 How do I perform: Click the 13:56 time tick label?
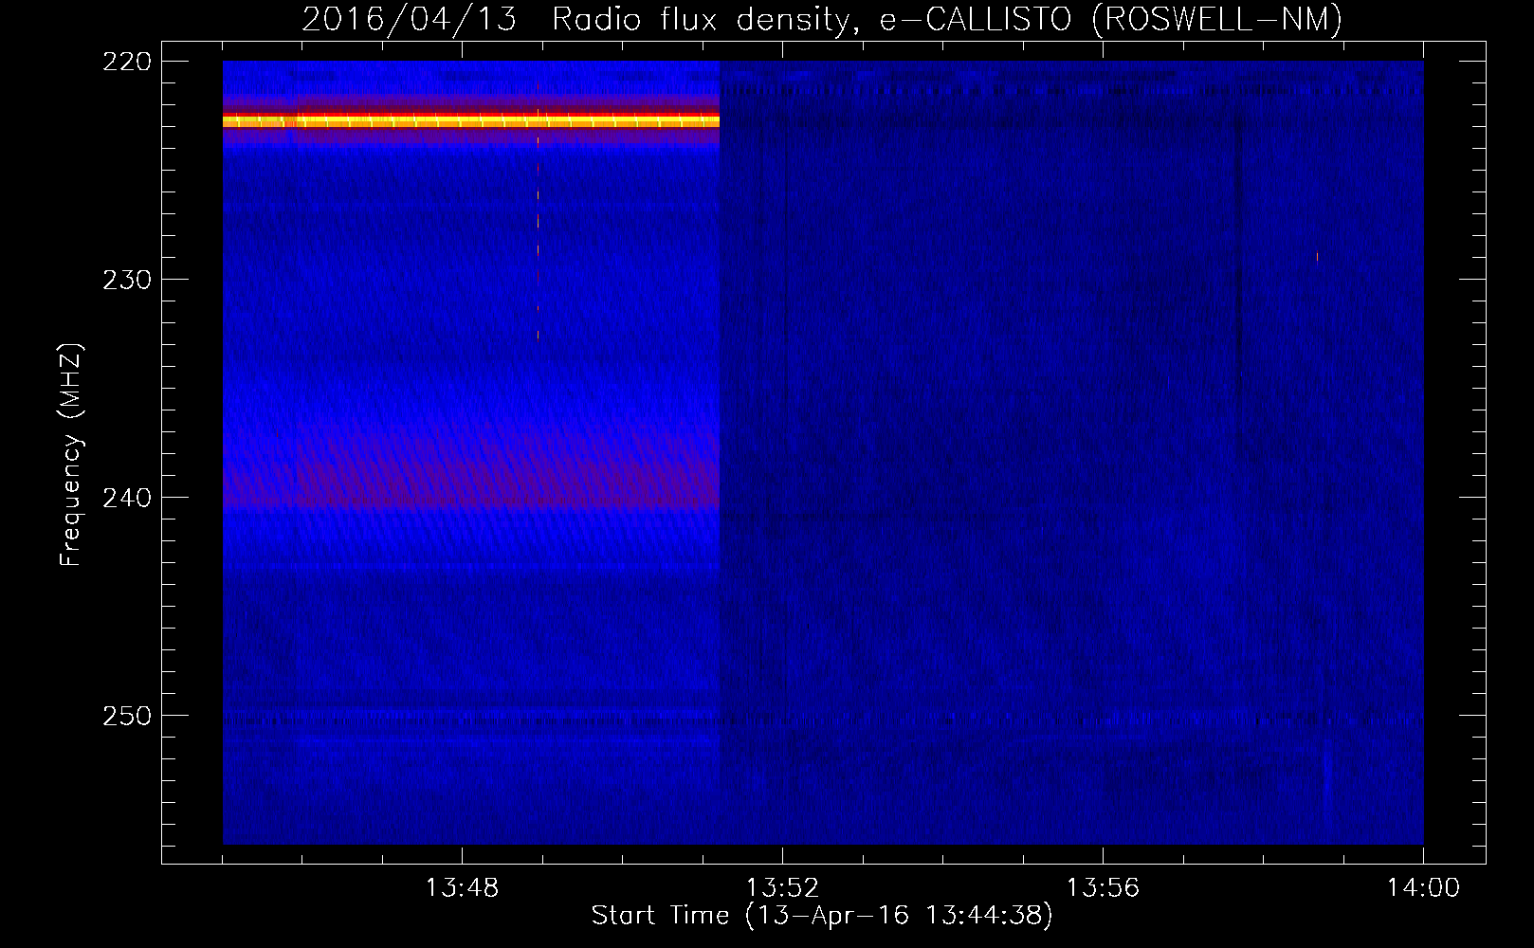point(1103,887)
